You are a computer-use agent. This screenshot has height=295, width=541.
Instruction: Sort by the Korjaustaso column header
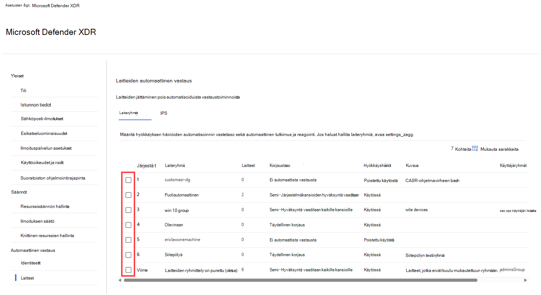tap(280, 165)
